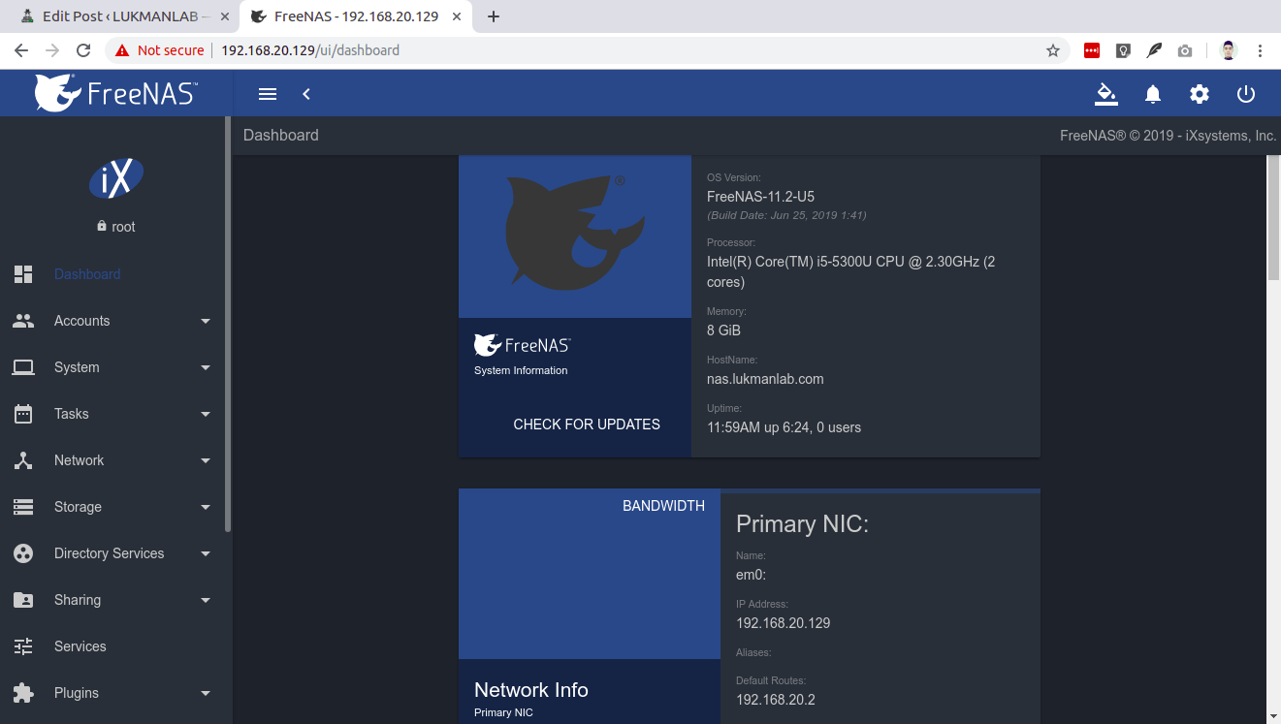Click the Primary NIC: heading

point(802,524)
